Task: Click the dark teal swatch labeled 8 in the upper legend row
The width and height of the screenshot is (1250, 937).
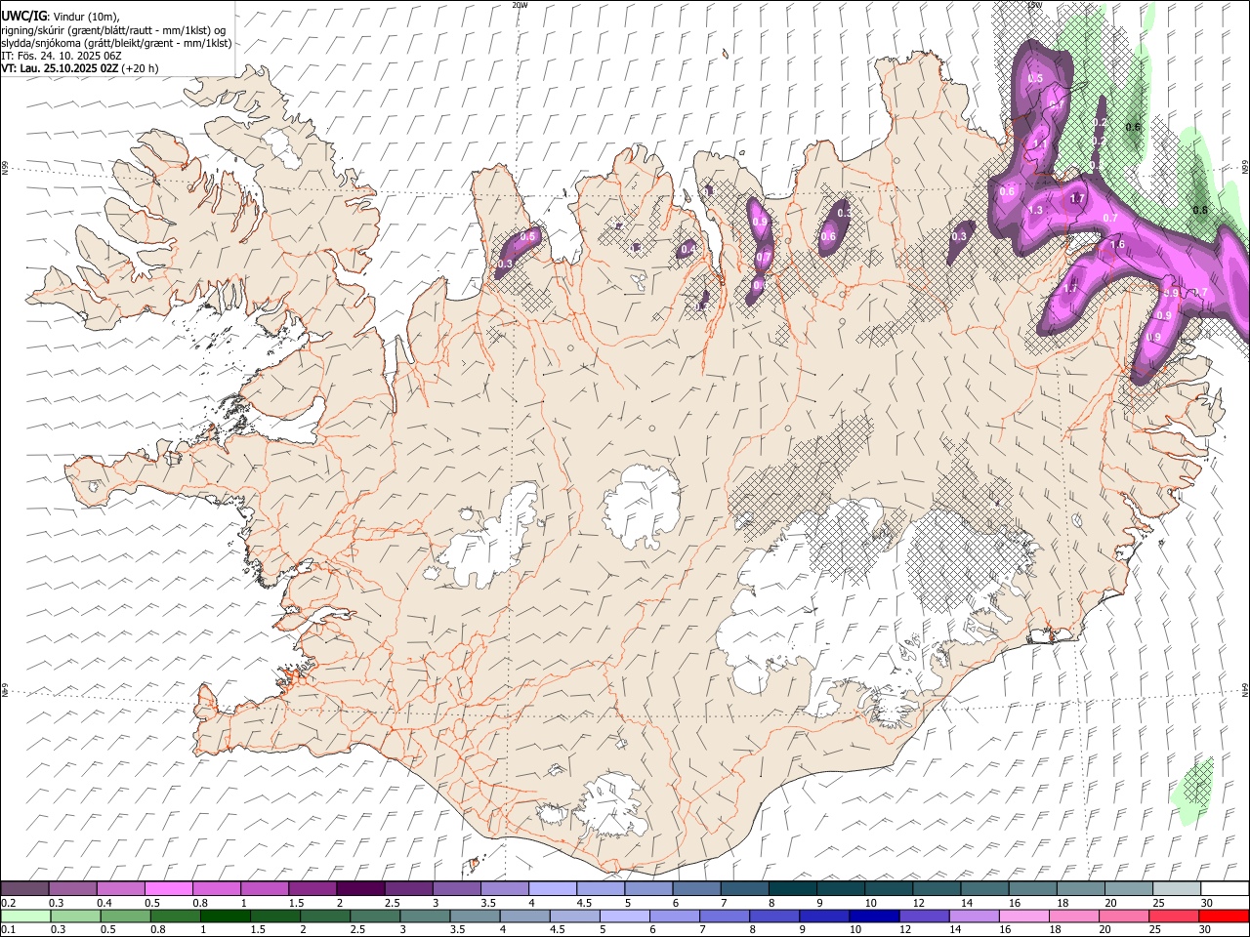Action: point(793,889)
